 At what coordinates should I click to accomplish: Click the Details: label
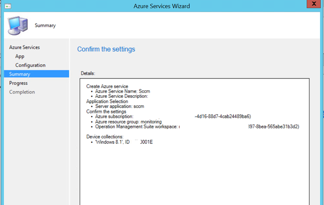(88, 74)
